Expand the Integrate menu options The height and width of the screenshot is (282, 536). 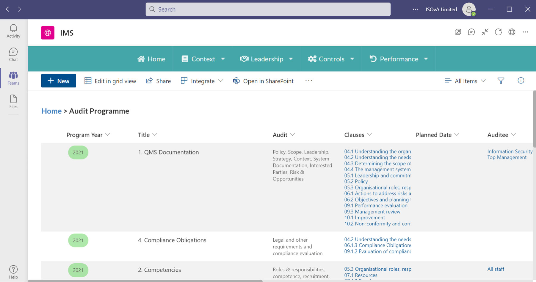coord(221,80)
